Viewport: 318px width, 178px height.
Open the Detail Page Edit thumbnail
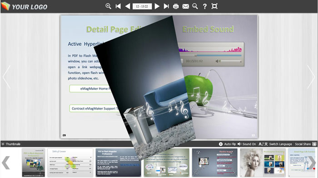coord(302,163)
